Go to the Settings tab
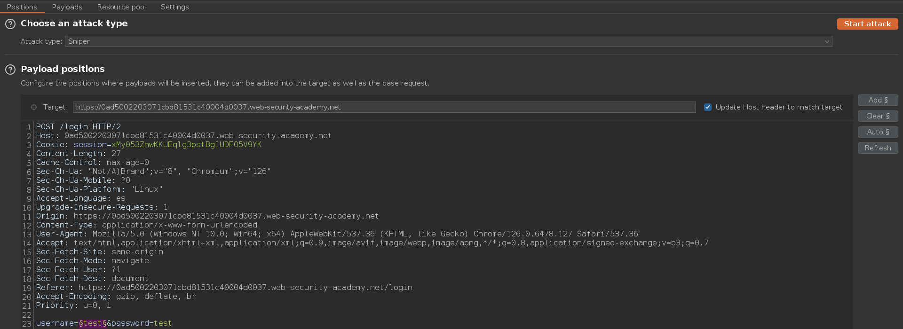Screen dimensions: 903x329 click(174, 7)
